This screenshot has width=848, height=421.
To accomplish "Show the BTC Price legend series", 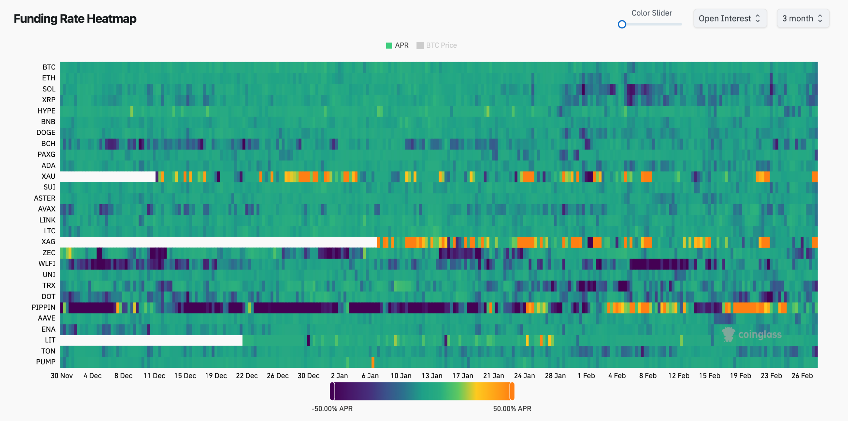I will point(441,45).
